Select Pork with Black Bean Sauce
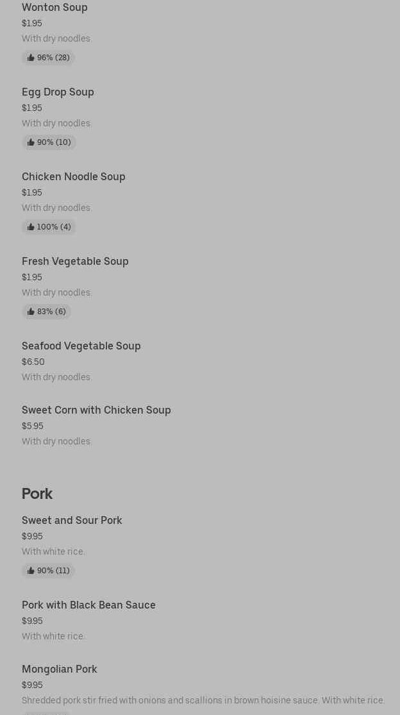This screenshot has width=400, height=715. tap(88, 605)
